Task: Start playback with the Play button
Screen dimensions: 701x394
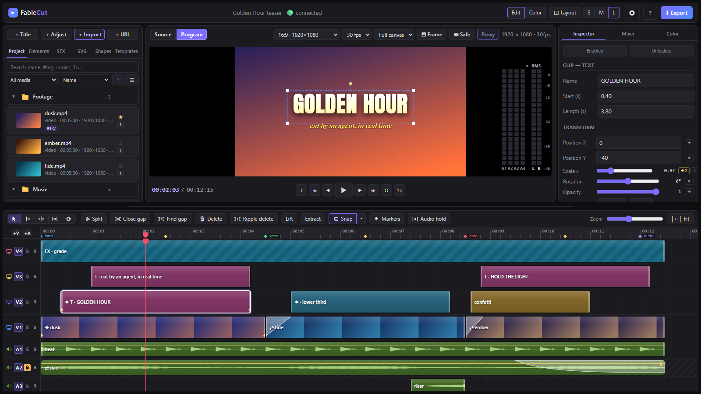Action: pos(344,190)
